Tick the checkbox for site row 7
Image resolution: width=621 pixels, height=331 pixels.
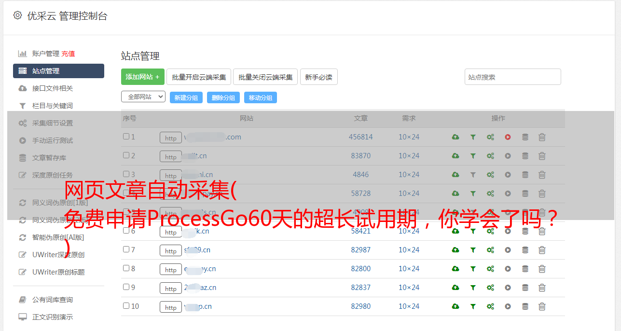coord(126,249)
